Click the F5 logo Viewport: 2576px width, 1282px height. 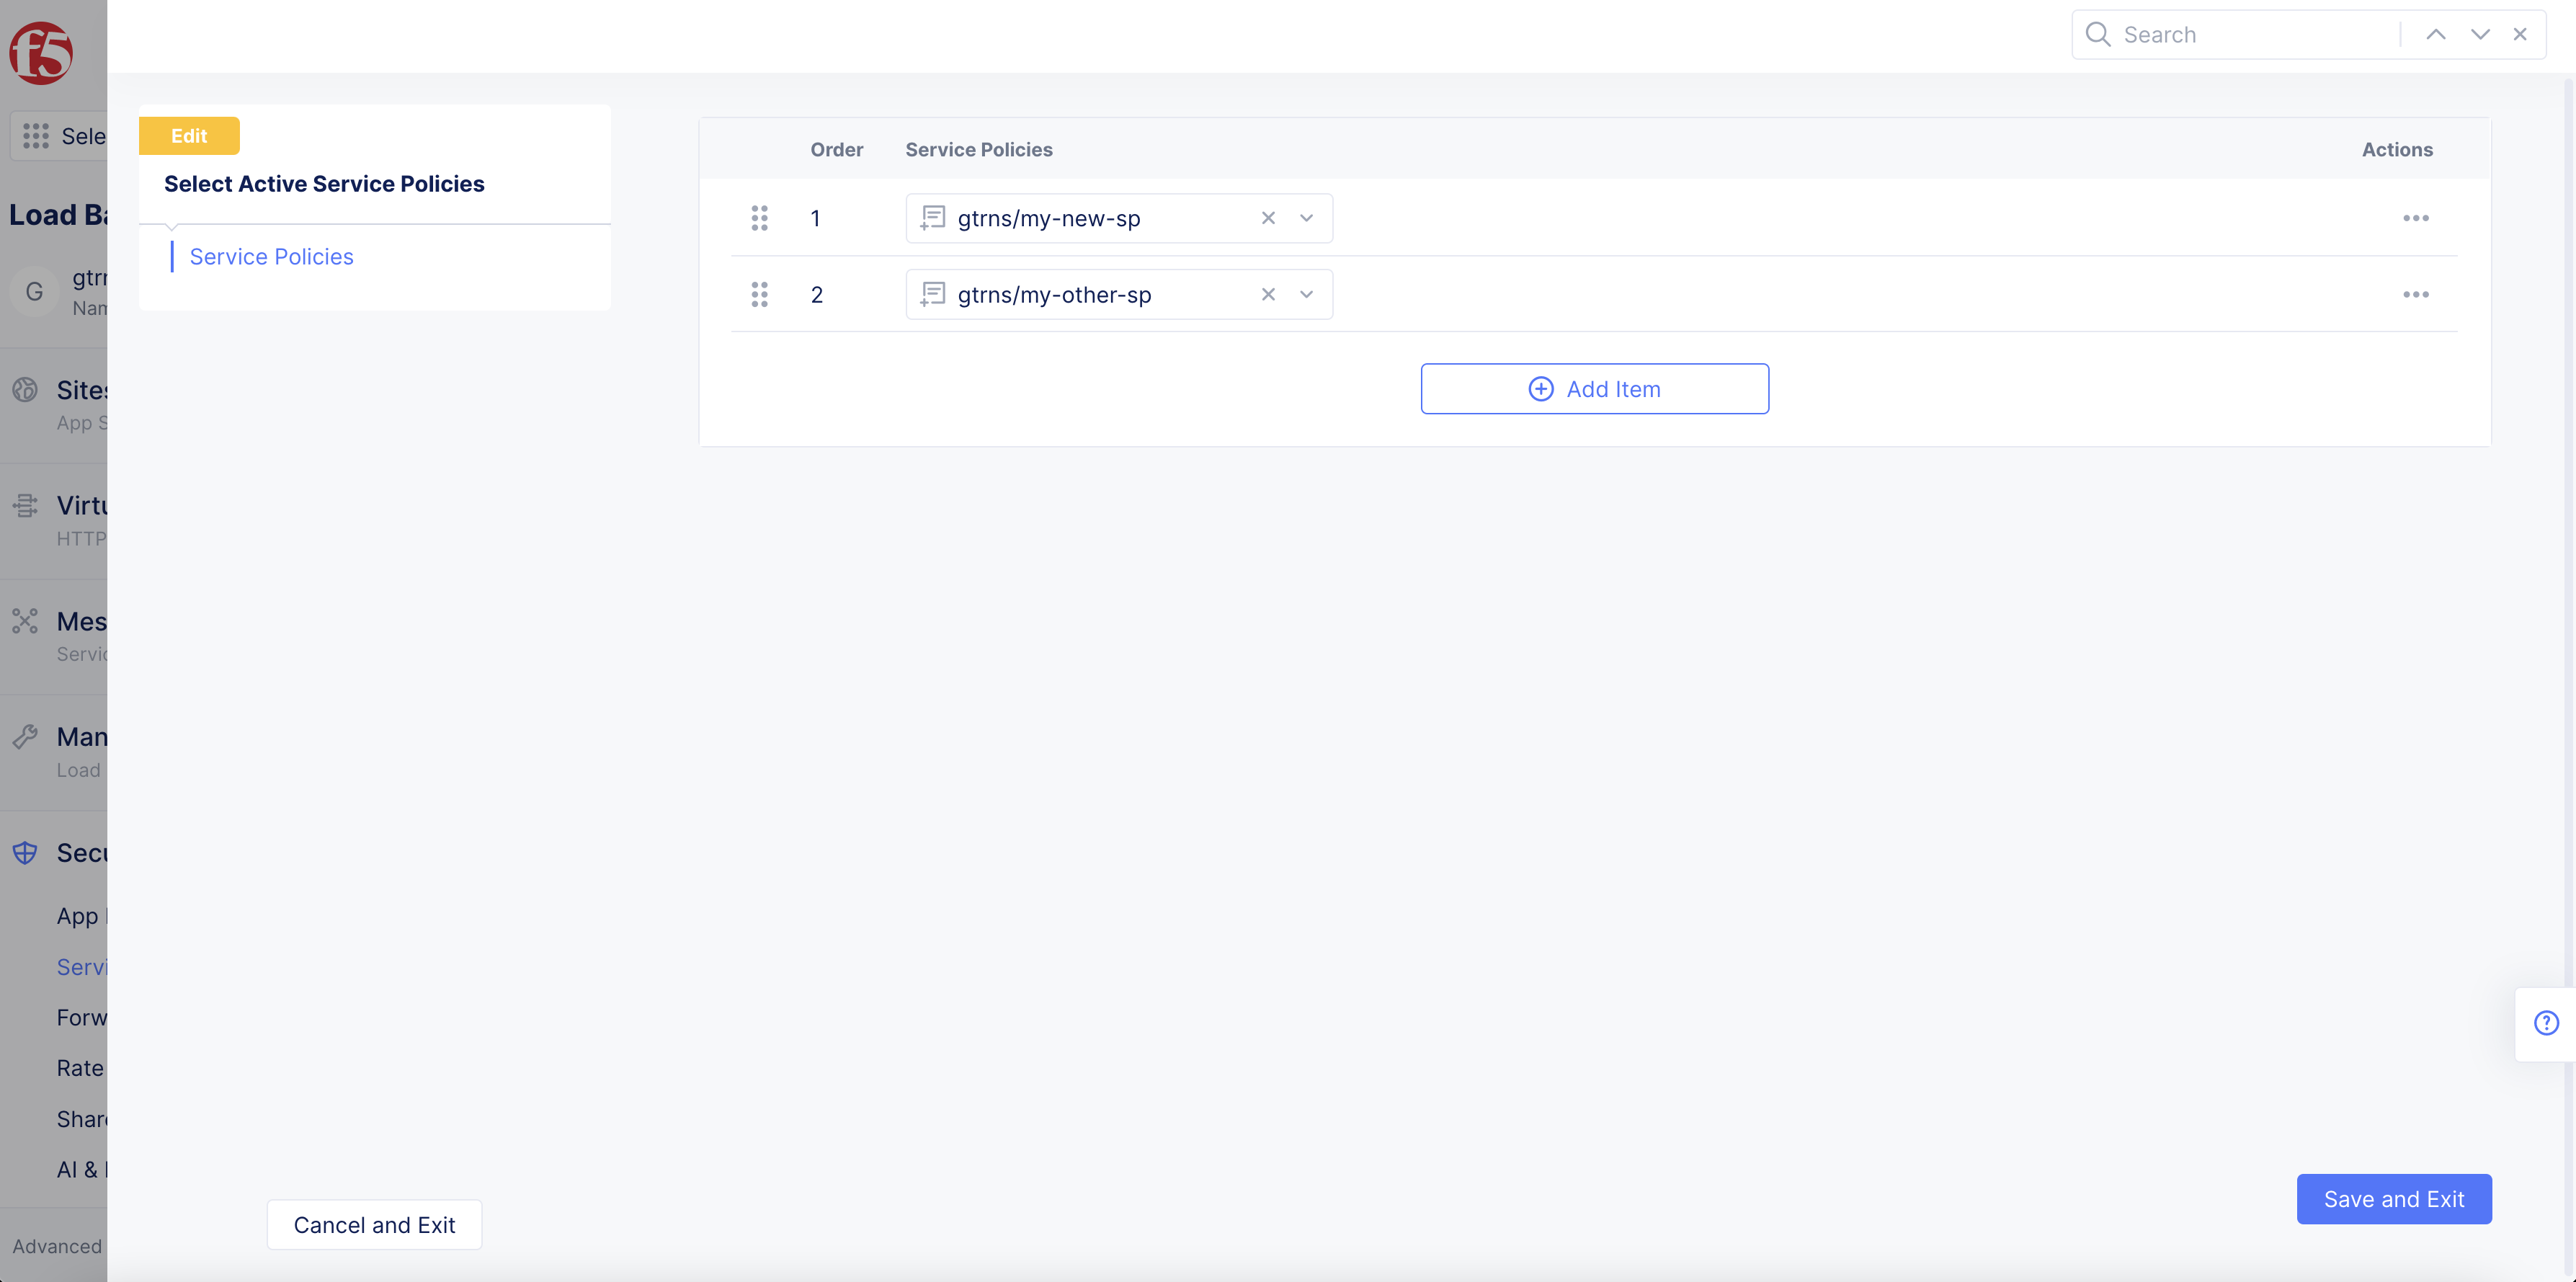[41, 53]
